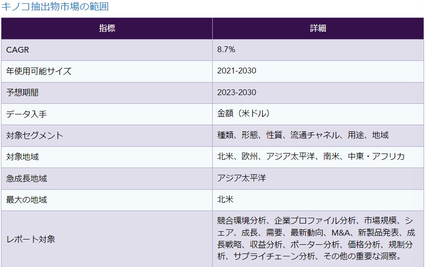Select the 8.7% value cell
425x267 pixels.
(318, 50)
